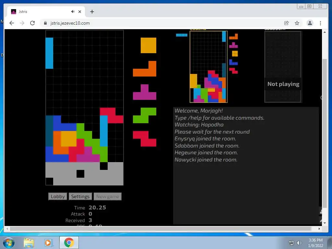The height and width of the screenshot is (249, 332).
Task: Click the red Z piece in next queue
Action: [x=145, y=139]
